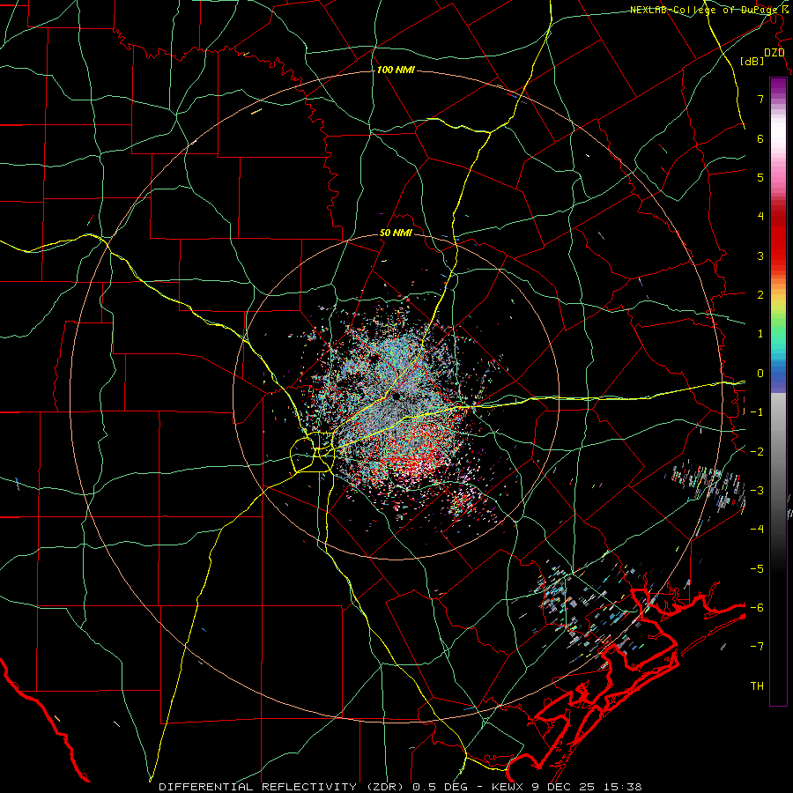Click the colorbar value -6 label
Viewport: 793px width, 793px height.
click(x=757, y=608)
